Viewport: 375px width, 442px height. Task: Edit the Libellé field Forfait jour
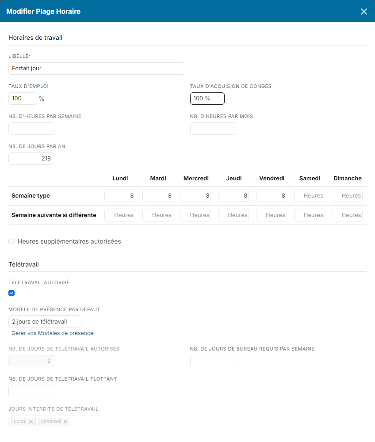(x=97, y=69)
